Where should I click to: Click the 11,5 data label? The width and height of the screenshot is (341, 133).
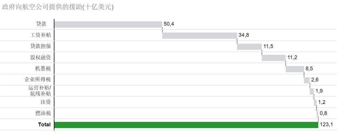(x=268, y=46)
